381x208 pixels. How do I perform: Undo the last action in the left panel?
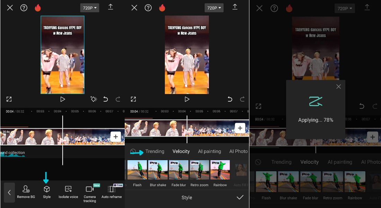pyautogui.click(x=105, y=99)
